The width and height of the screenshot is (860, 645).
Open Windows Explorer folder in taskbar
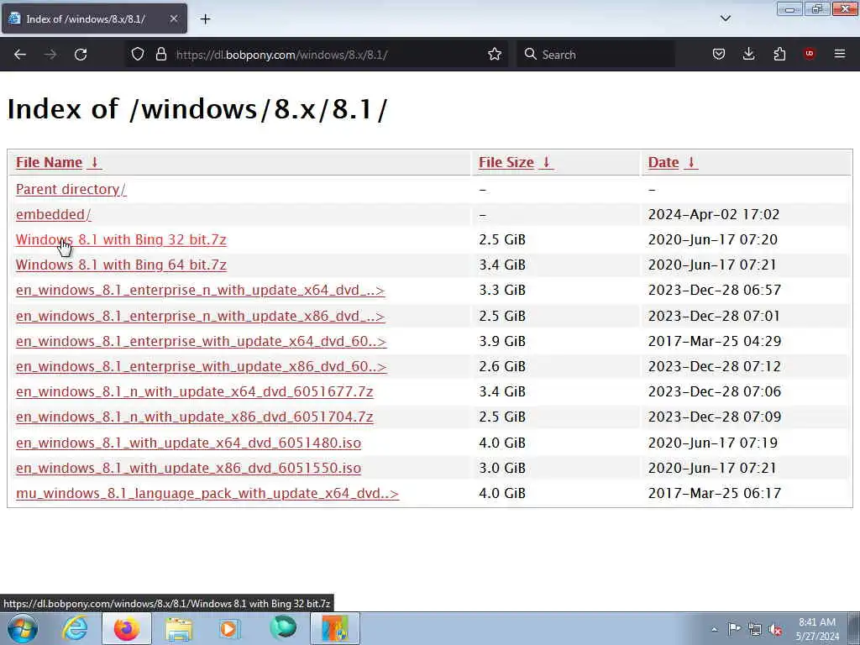[x=180, y=629]
